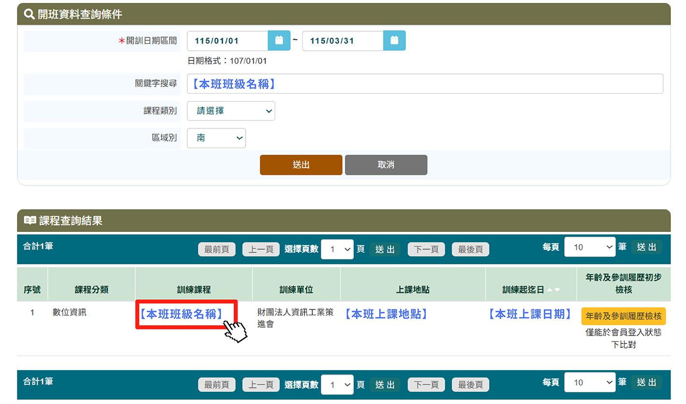The image size is (686, 404).
Task: Submit the search with 送出
Action: (x=301, y=165)
